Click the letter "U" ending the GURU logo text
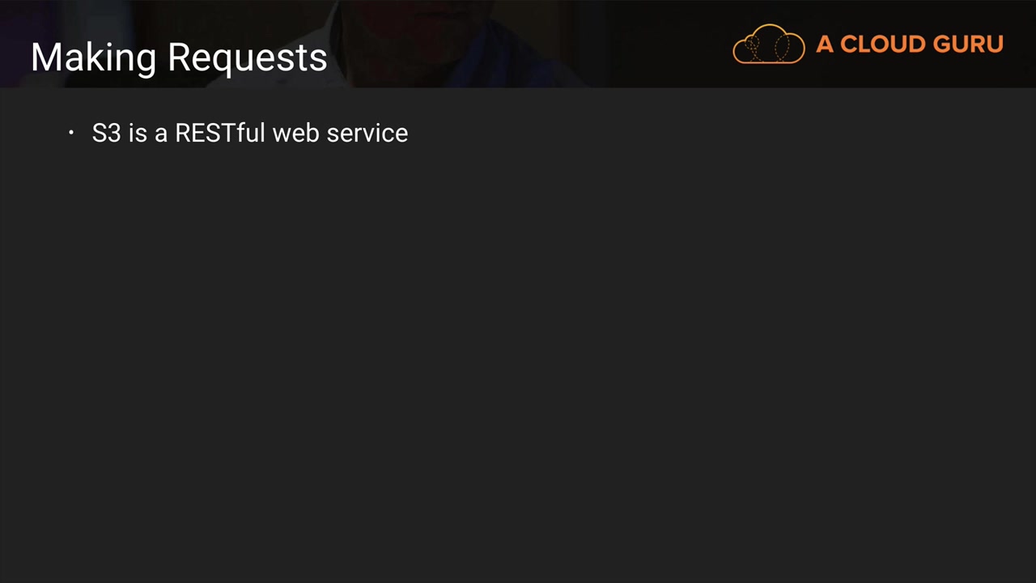The height and width of the screenshot is (583, 1036). [994, 45]
